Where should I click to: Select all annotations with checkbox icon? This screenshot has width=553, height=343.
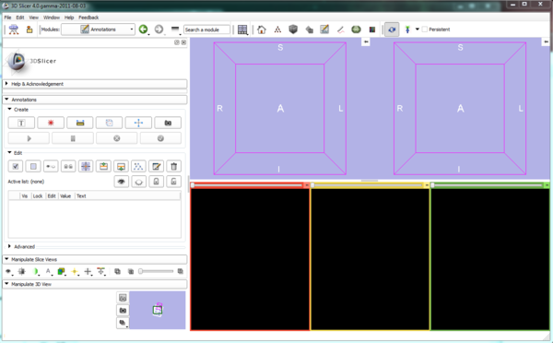tap(16, 166)
